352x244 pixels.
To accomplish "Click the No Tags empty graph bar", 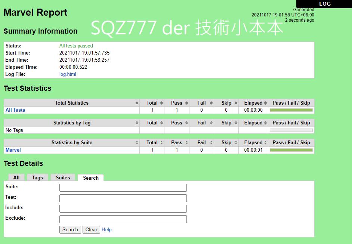I will pyautogui.click(x=291, y=130).
